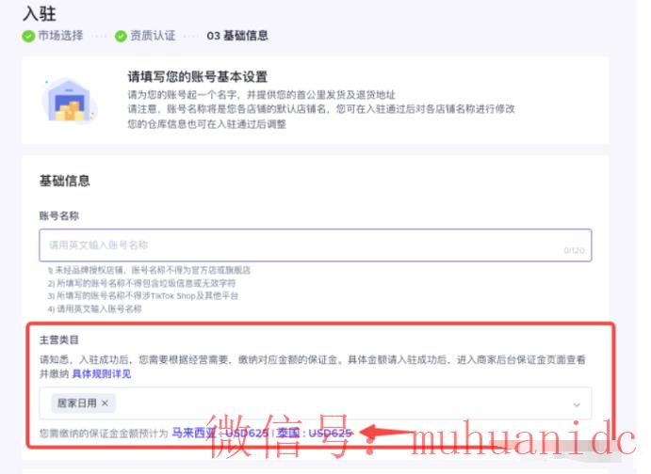Screen dimensions: 651x474
Task: Click rule 3 mentioning TikTok Shop
Action: pos(143,296)
